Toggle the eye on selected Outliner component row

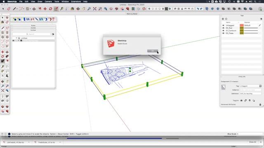[14, 41]
